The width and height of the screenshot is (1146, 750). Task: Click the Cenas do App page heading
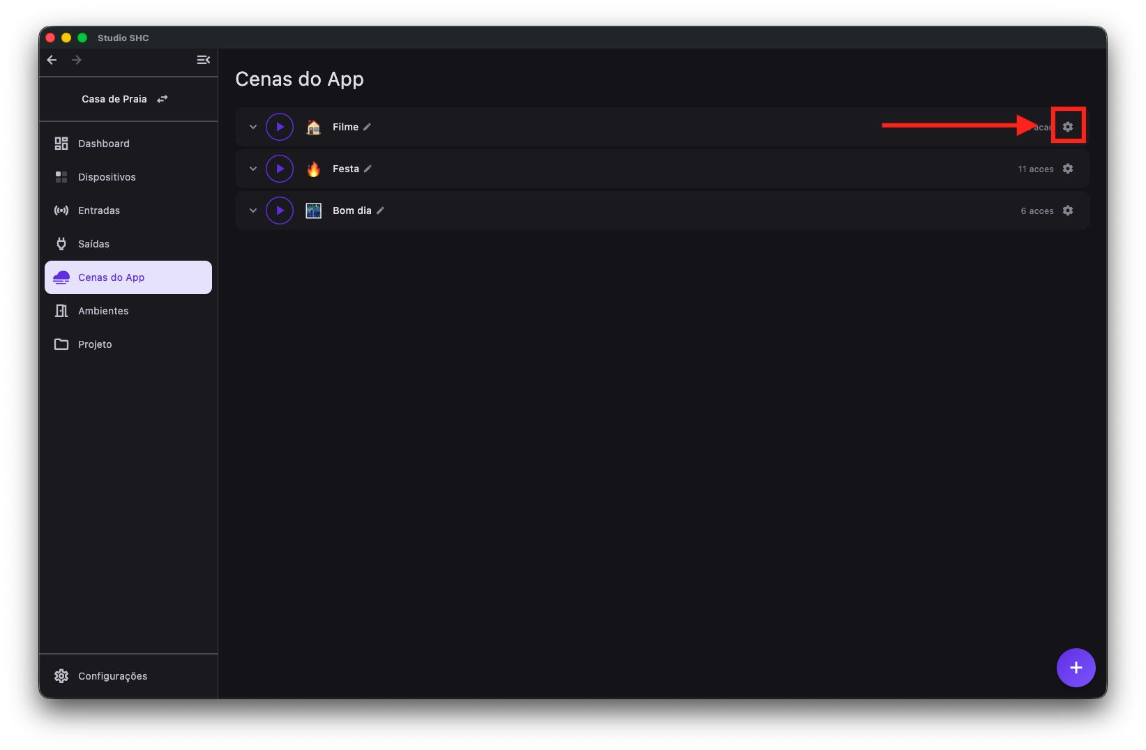[x=299, y=79]
